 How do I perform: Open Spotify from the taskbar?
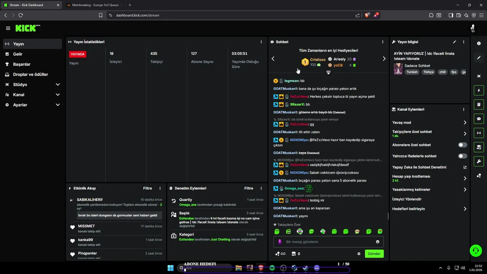pos(272,268)
